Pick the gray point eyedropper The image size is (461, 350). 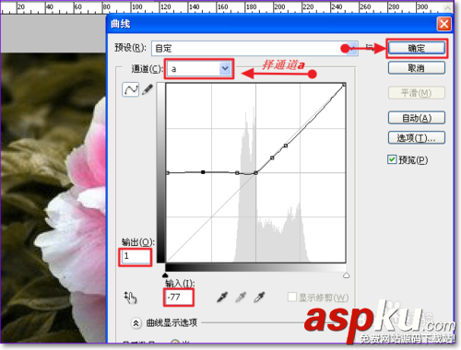pos(241,297)
